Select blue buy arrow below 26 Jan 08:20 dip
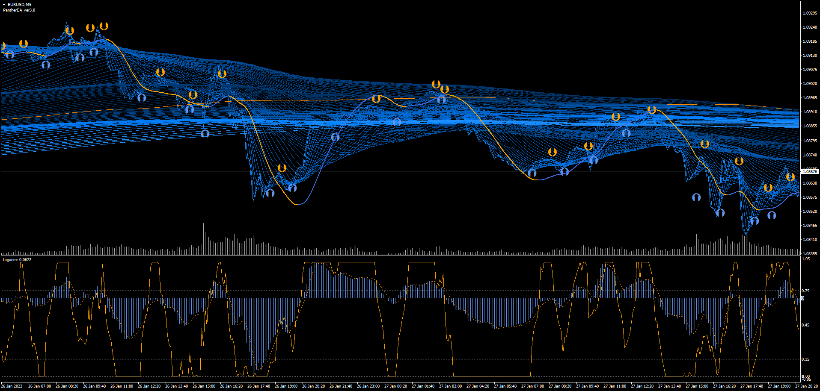 pos(46,65)
